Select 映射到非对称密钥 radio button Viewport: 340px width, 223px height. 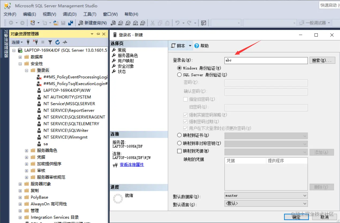point(180,143)
